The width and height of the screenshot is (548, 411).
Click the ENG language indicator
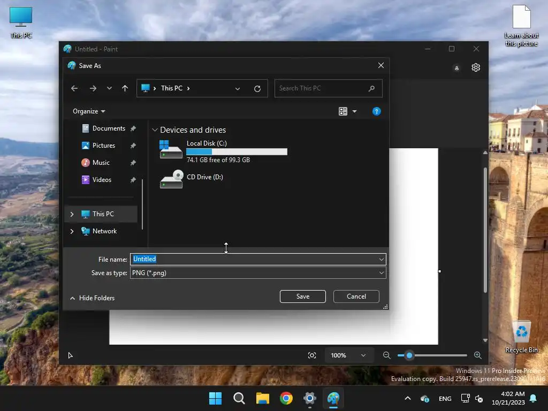click(445, 399)
